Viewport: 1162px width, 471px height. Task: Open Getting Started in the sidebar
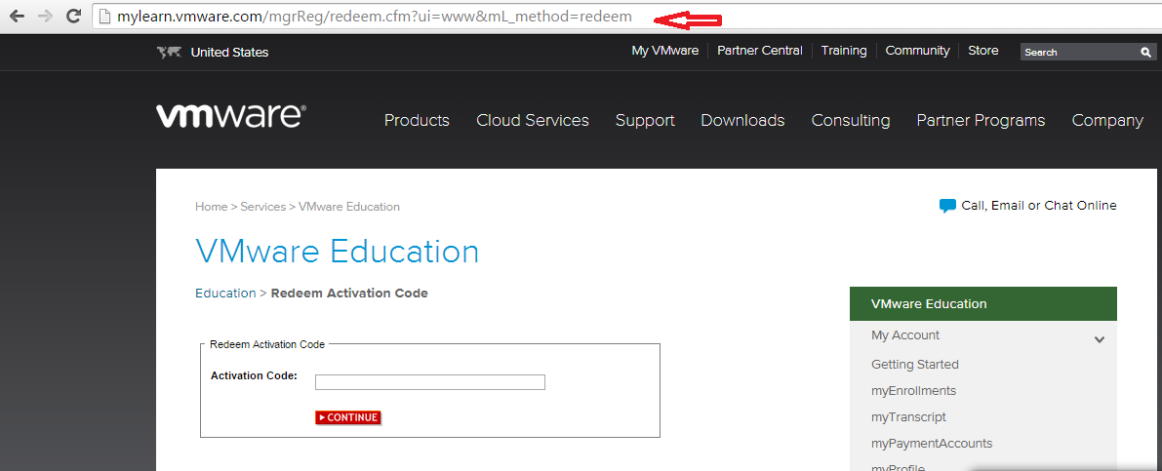pos(914,365)
